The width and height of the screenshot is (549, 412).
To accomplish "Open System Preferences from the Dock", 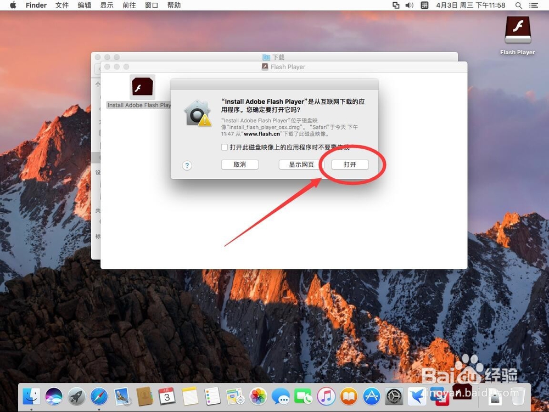I will tap(394, 397).
